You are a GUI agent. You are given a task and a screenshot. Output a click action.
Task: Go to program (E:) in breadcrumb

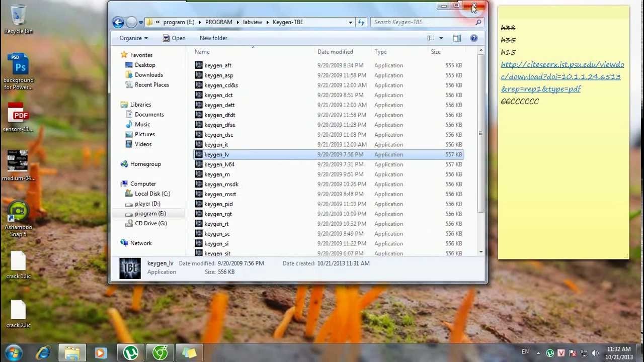pos(179,22)
